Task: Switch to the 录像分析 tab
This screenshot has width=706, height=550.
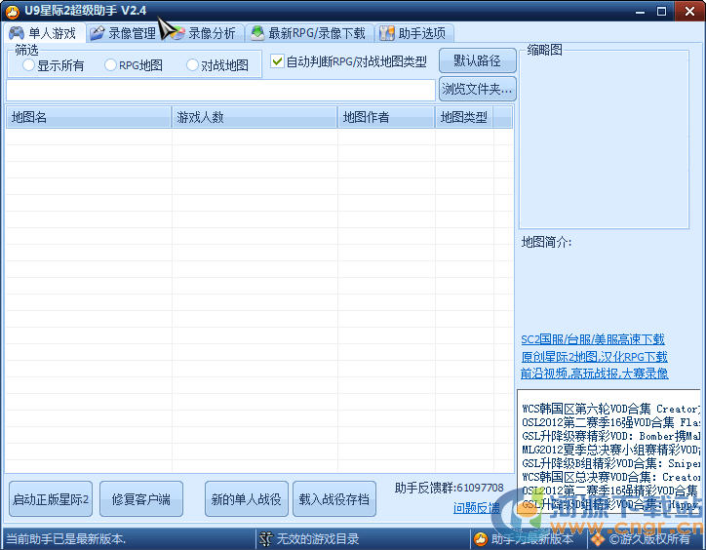Action: click(x=203, y=33)
